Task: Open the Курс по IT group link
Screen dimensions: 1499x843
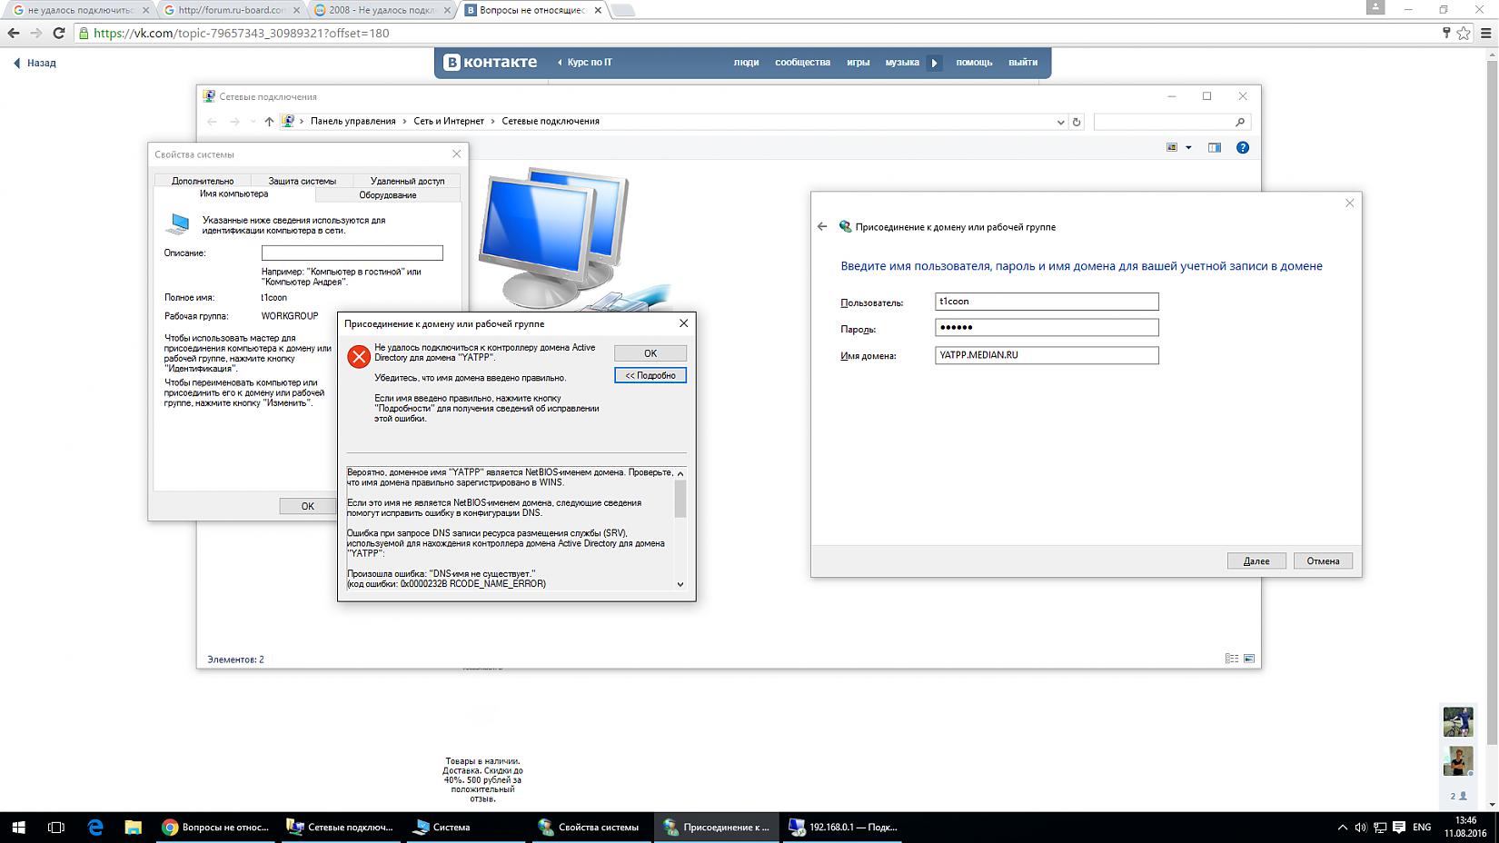Action: click(x=590, y=63)
